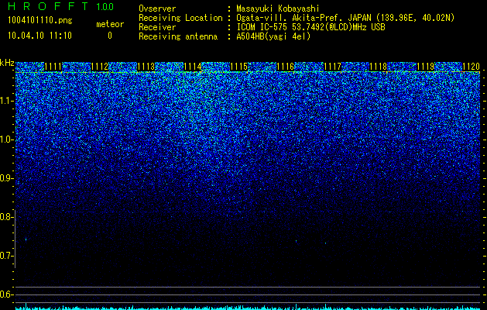Click the 1111 time marker
This screenshot has width=487, height=310.
[x=53, y=66]
